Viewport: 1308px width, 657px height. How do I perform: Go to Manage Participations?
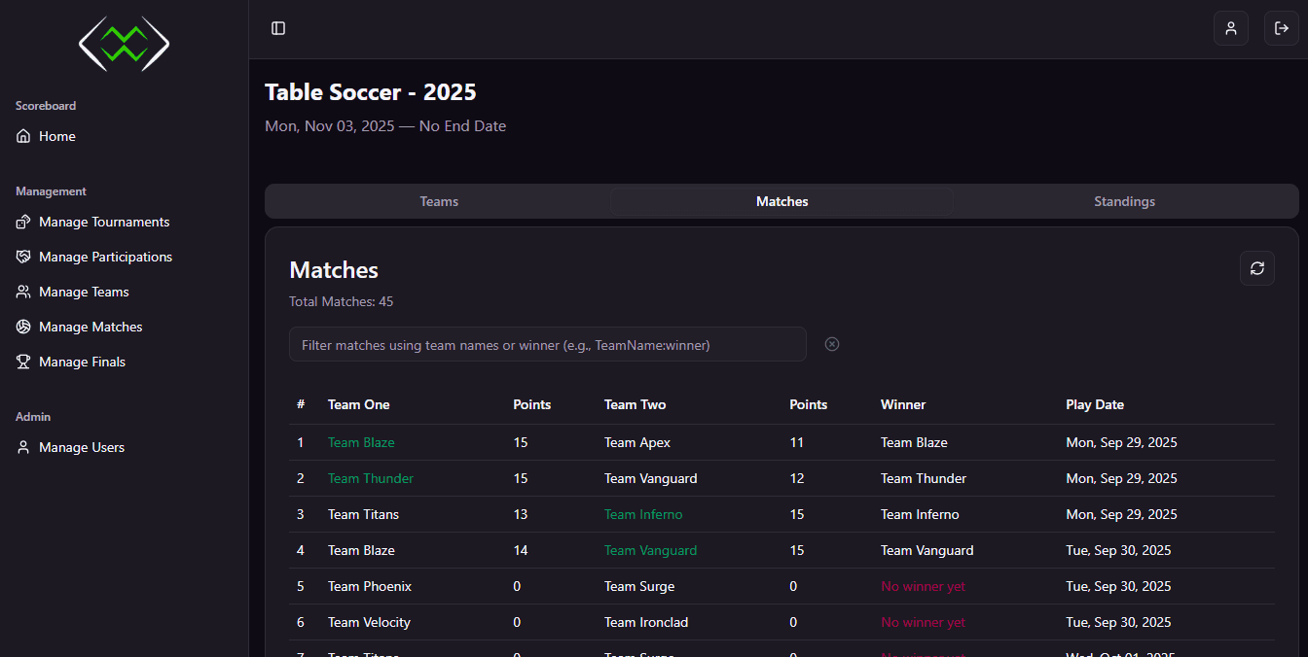[105, 257]
